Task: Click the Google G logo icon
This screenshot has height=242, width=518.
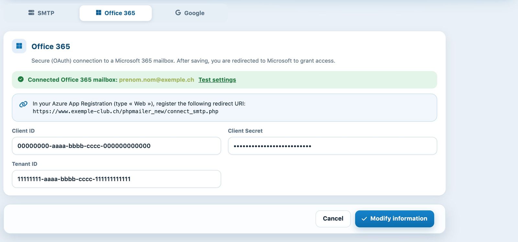Action: pyautogui.click(x=178, y=13)
